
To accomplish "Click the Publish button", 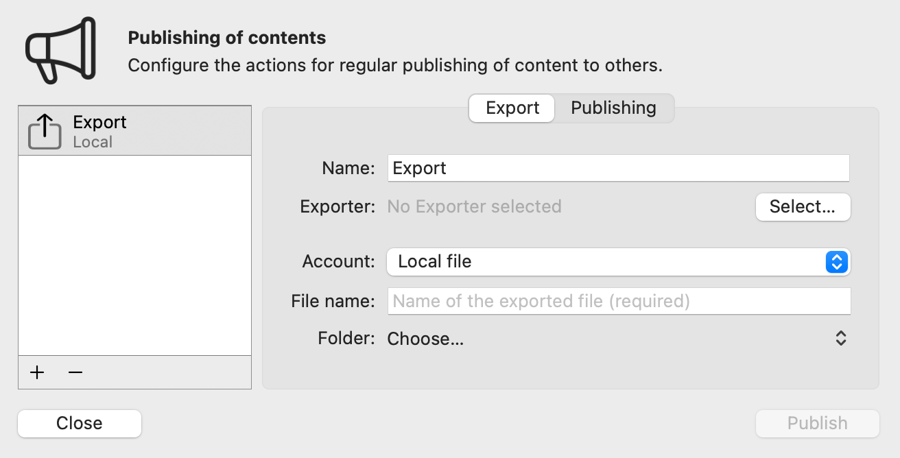I will point(817,424).
